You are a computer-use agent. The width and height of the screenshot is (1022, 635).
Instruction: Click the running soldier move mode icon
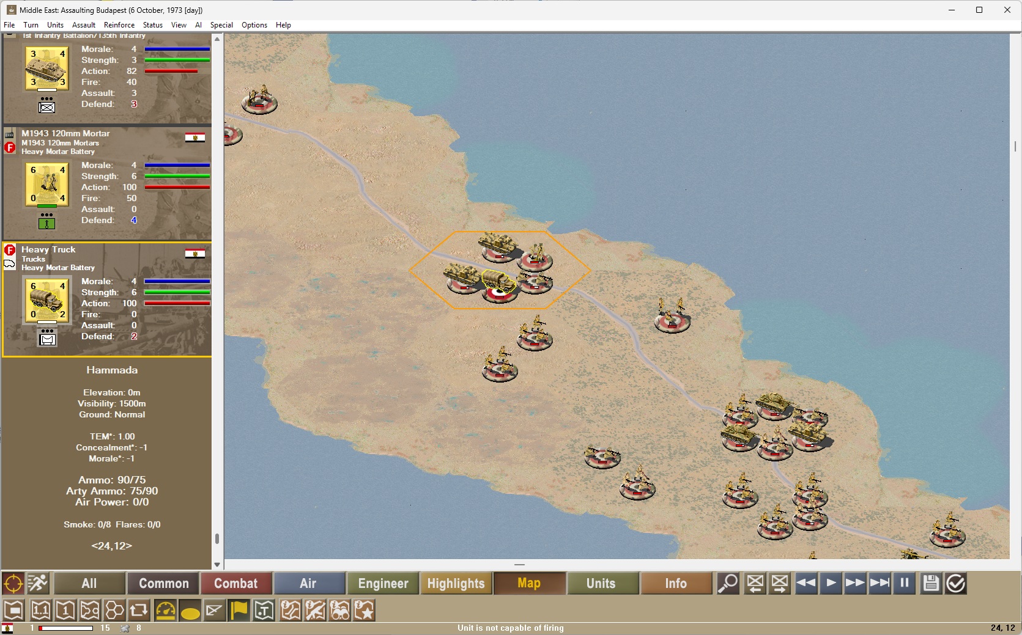pyautogui.click(x=38, y=584)
